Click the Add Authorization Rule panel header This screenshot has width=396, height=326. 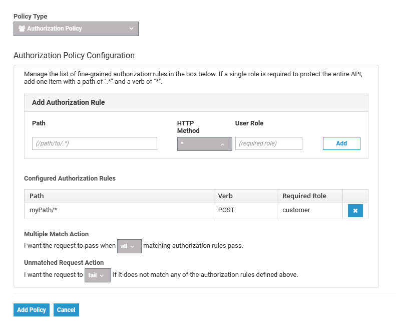[x=69, y=102]
